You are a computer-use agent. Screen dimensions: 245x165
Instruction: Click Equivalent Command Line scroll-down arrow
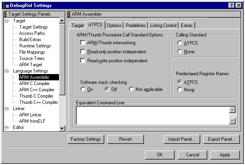coord(232,121)
